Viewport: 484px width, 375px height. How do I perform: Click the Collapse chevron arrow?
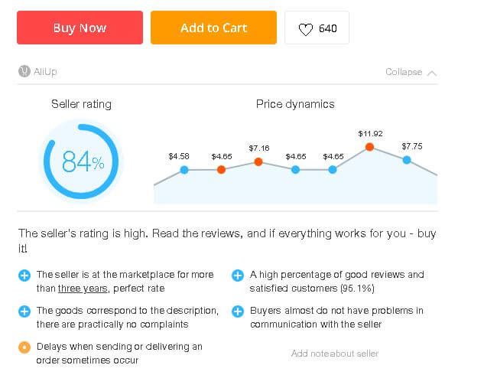coord(432,73)
